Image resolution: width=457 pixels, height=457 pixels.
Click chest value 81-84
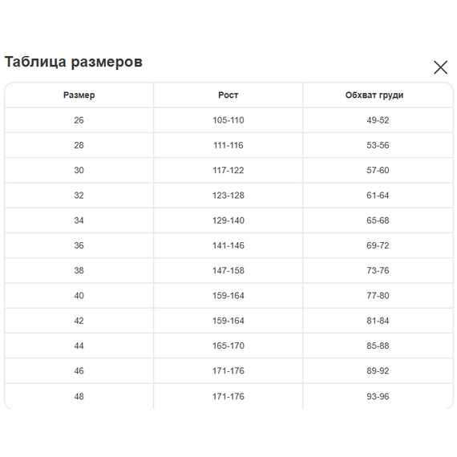(x=378, y=321)
